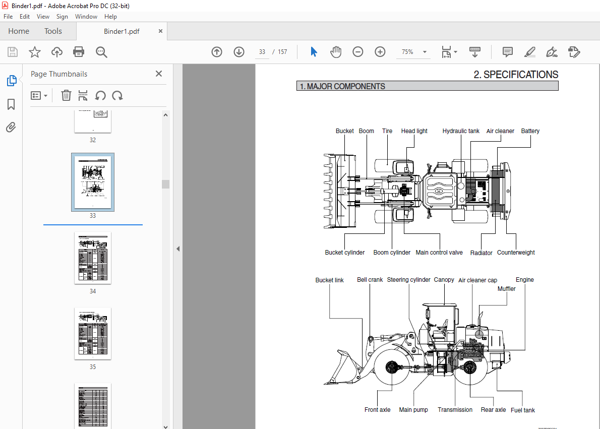Click the 'Front axle' label
600x429 pixels.
(377, 410)
